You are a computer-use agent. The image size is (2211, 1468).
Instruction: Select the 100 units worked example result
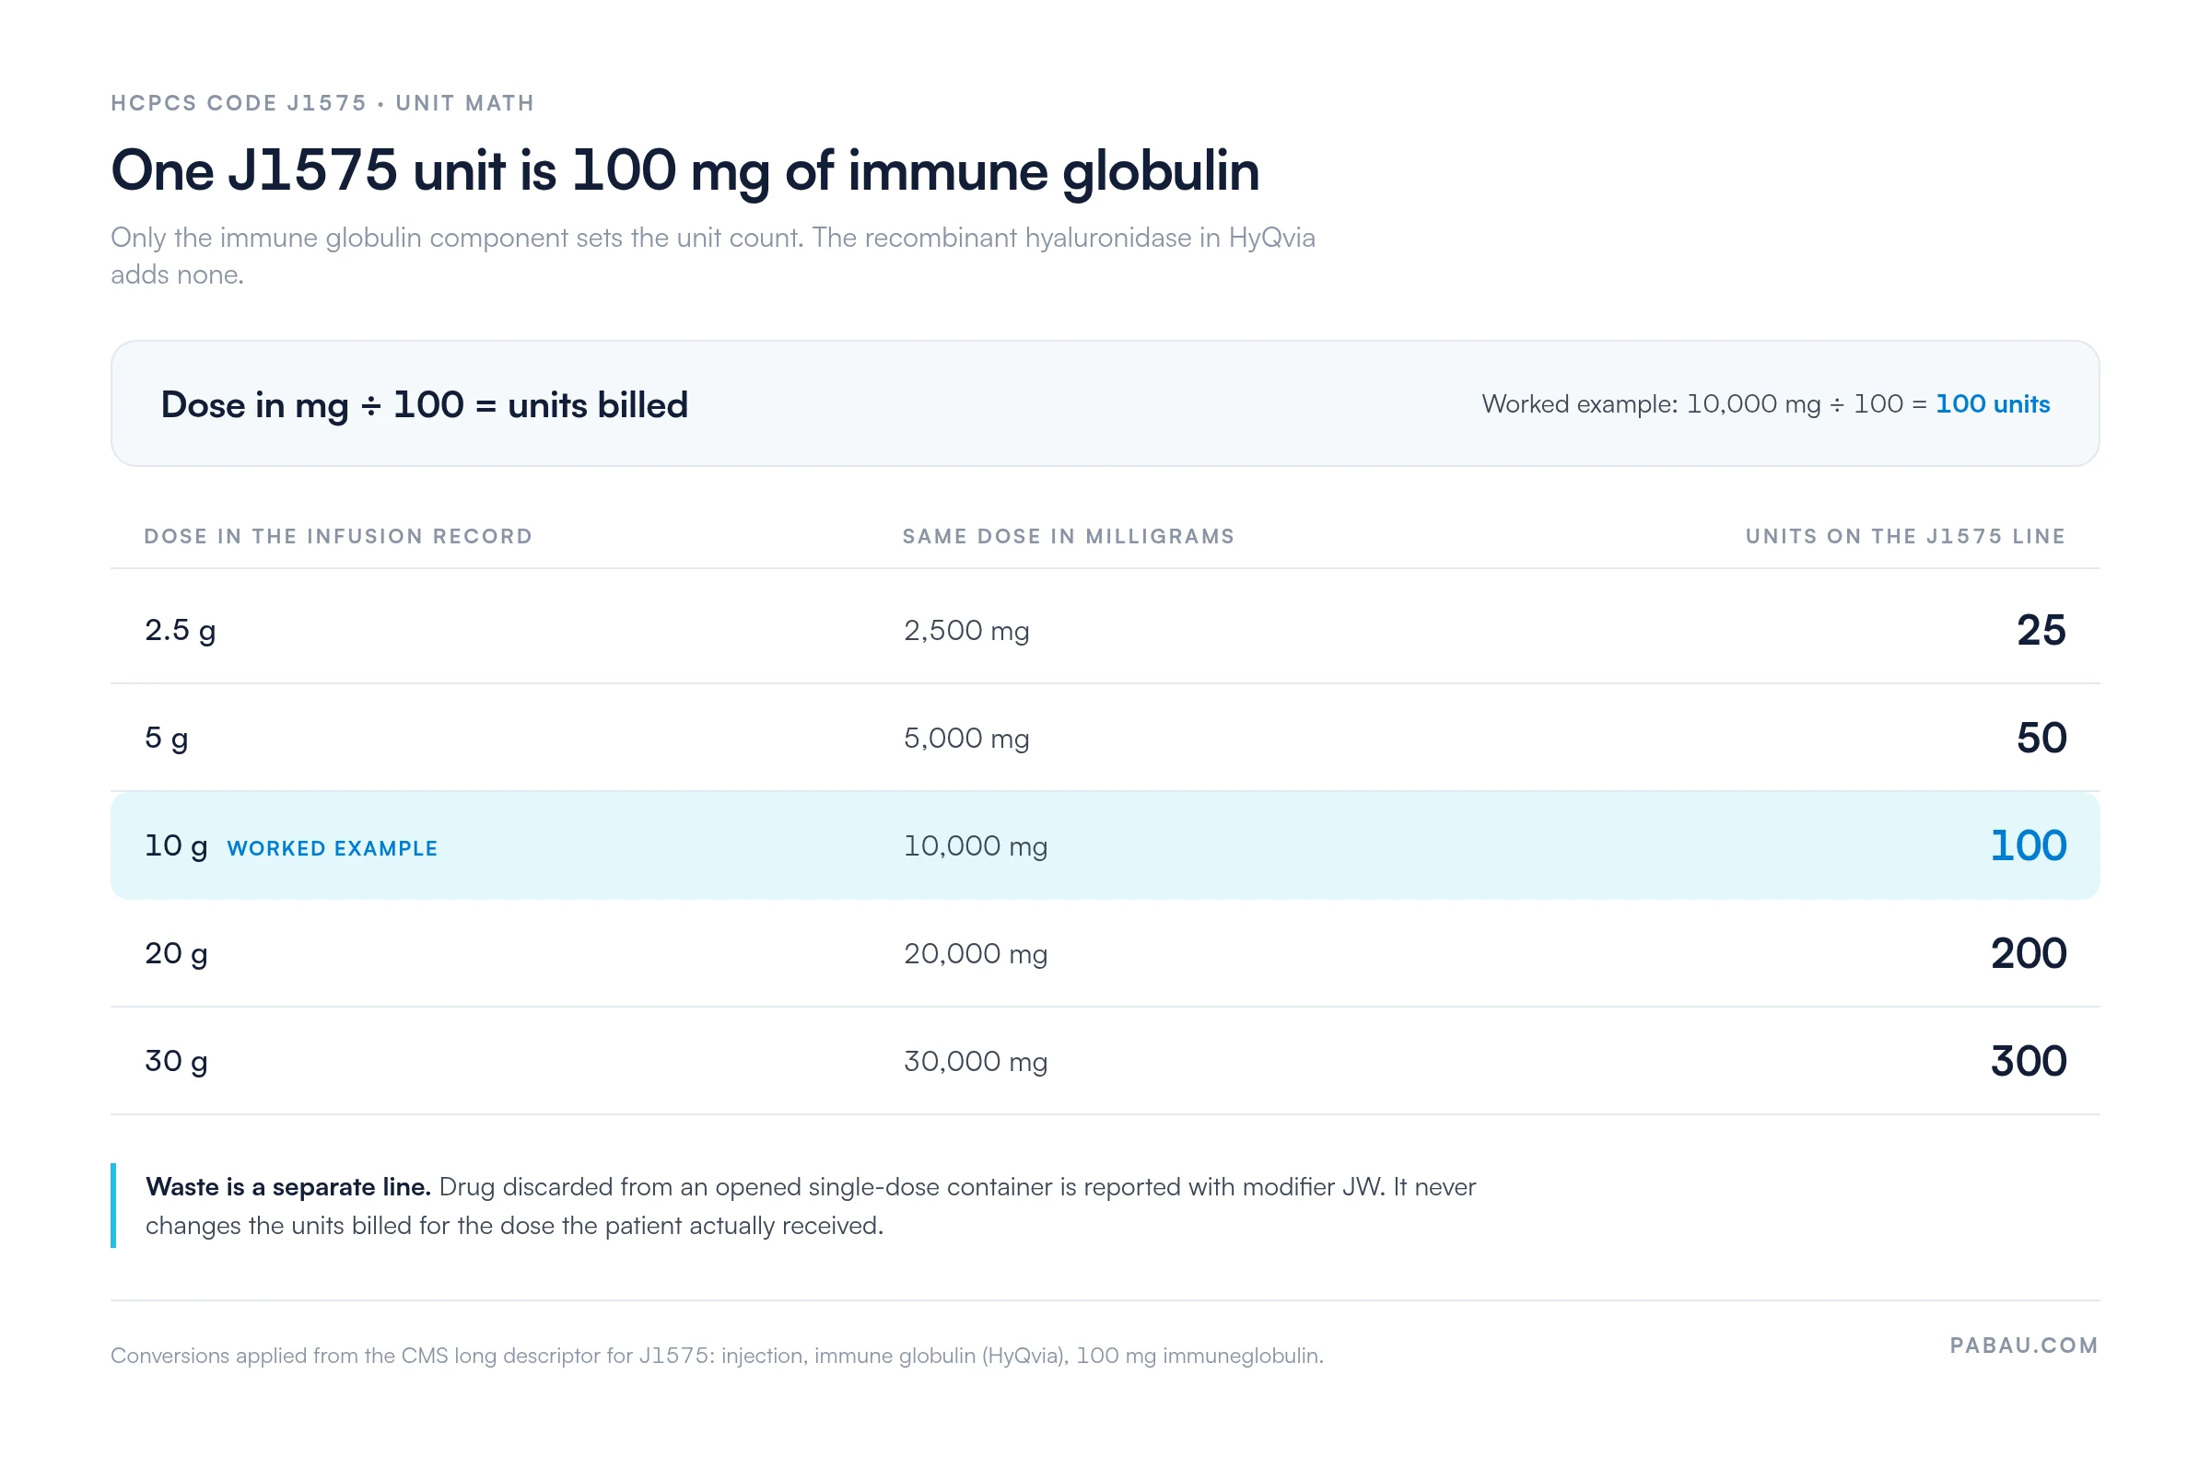tap(1992, 403)
